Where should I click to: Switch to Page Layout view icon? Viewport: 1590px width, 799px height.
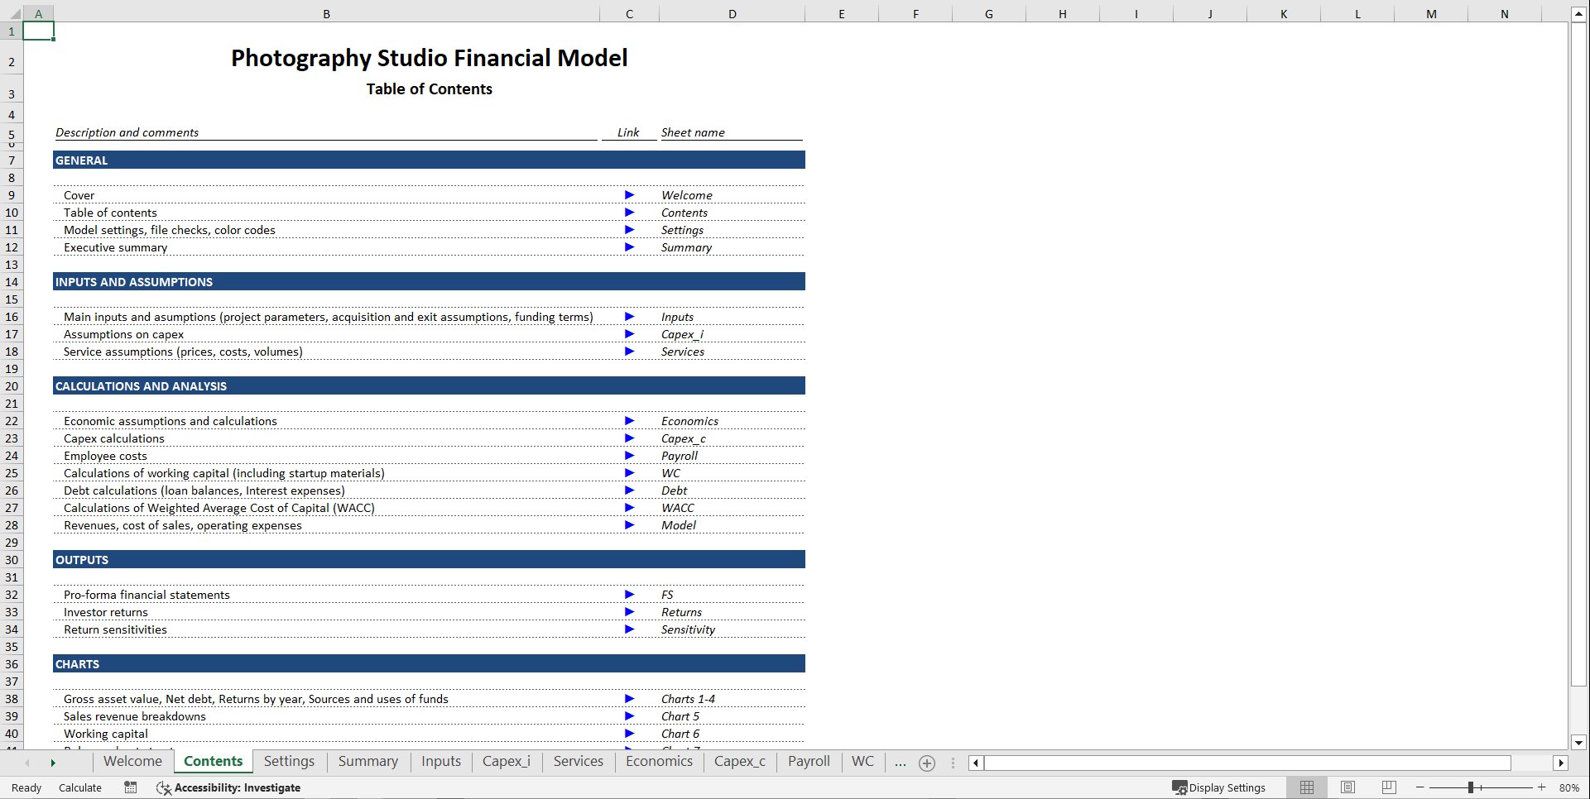coord(1347,787)
